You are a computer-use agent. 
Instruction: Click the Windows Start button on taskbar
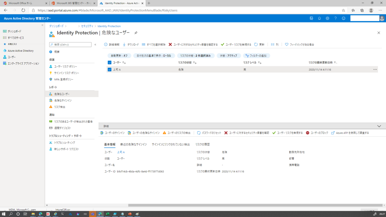pos(4,214)
